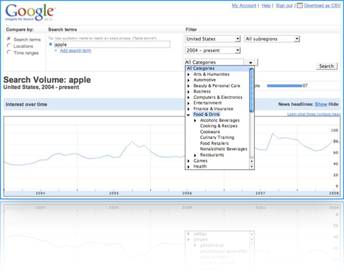Choose All Categories in the list
Viewport: 344px width, 279px height.
pos(217,68)
